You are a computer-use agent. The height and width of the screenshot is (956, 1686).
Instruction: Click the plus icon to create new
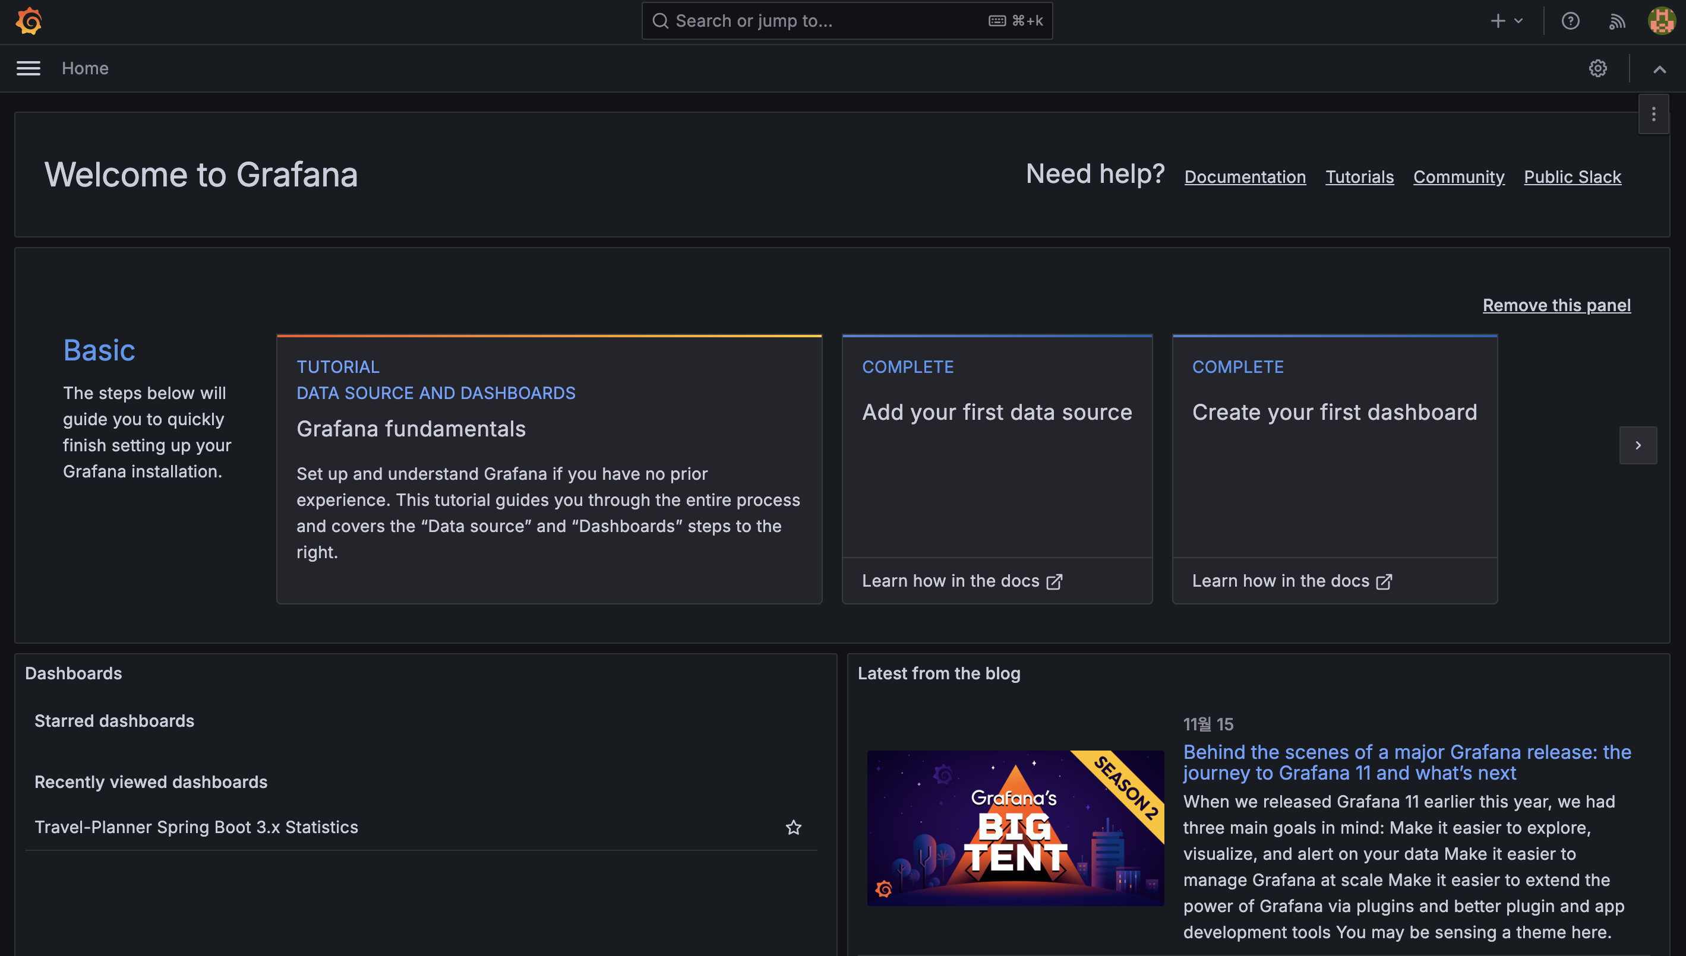click(1498, 21)
